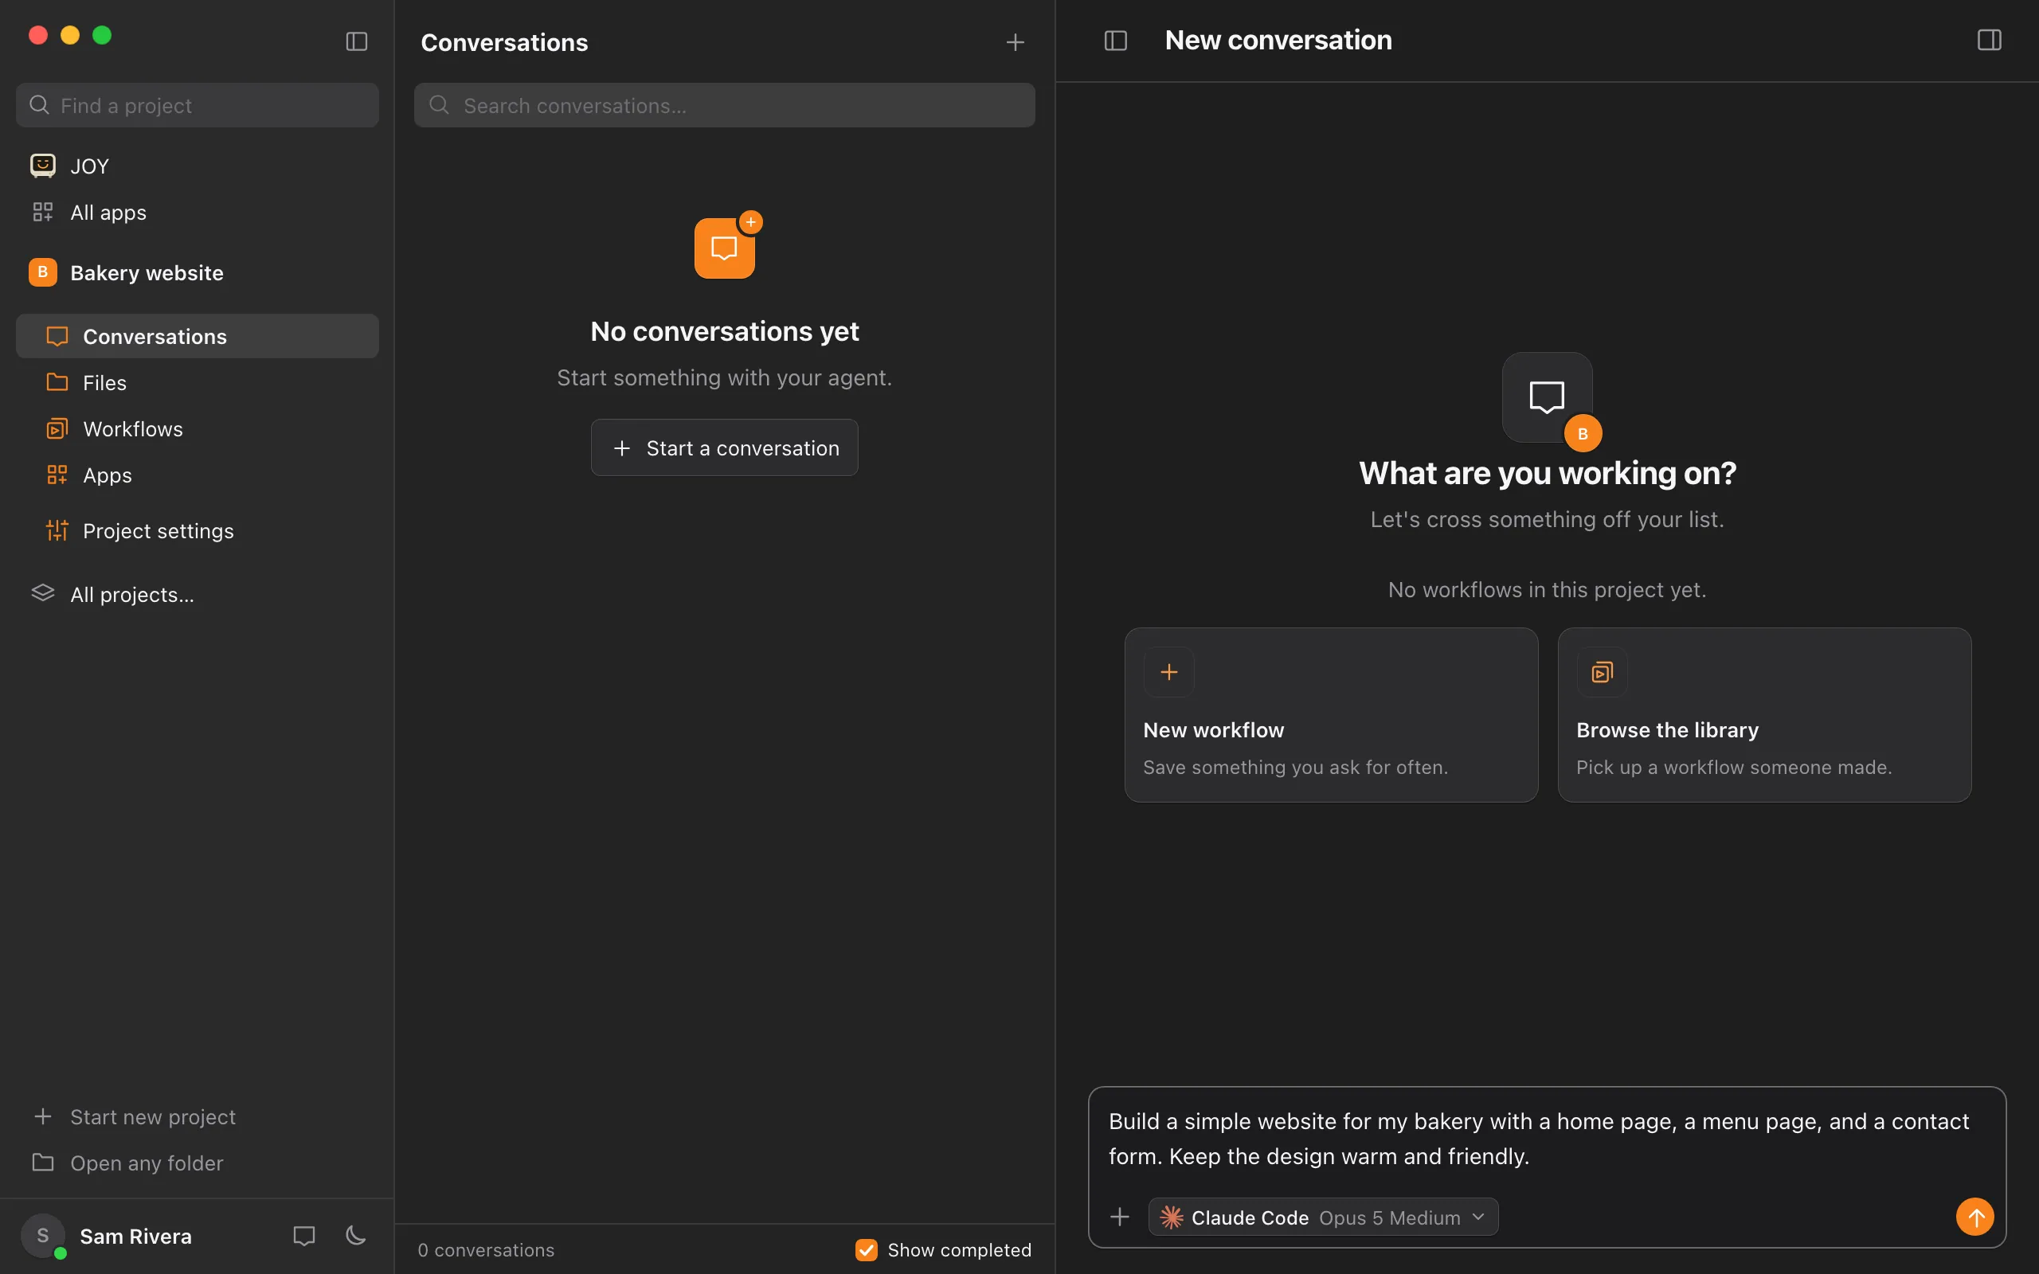The image size is (2039, 1274).
Task: Focus the Search conversations field
Action: (x=725, y=105)
